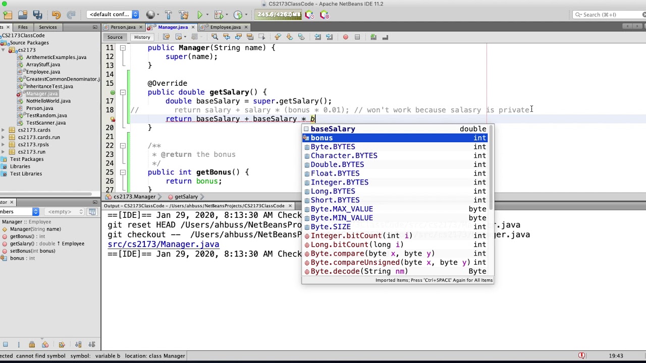
Task: Expand the cs2173.cards.run package
Action: tap(4, 137)
